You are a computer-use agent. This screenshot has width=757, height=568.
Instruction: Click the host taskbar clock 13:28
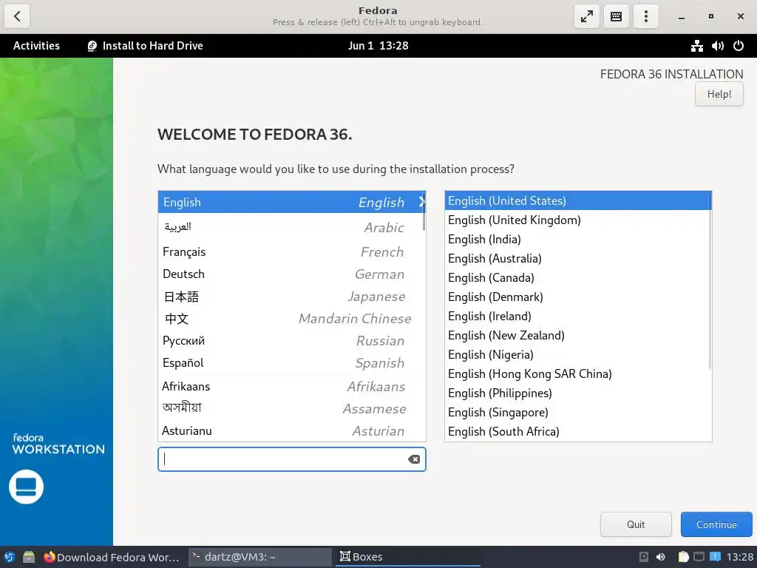(739, 557)
